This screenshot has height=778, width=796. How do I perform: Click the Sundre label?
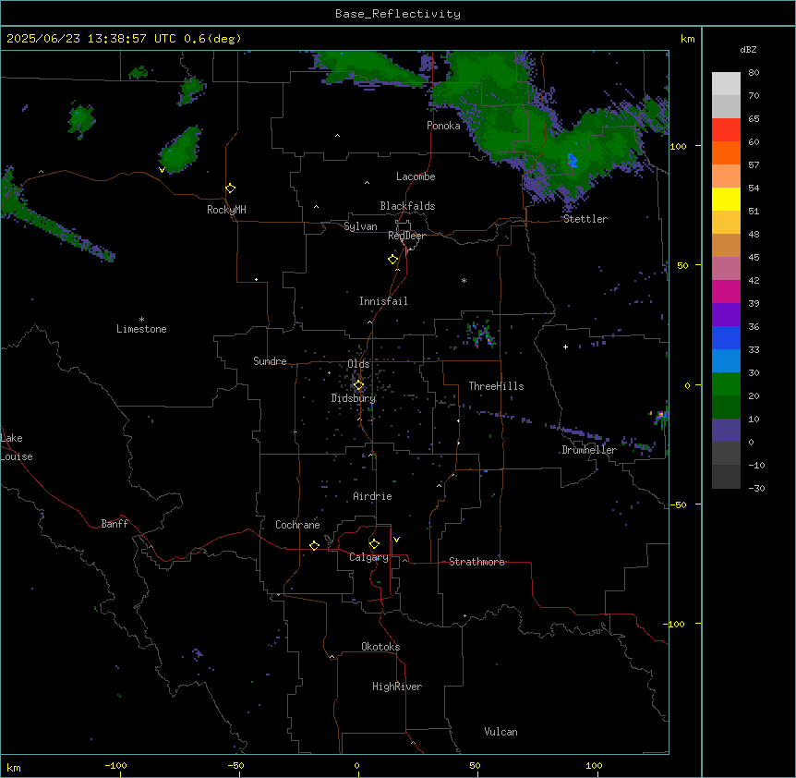click(x=270, y=361)
